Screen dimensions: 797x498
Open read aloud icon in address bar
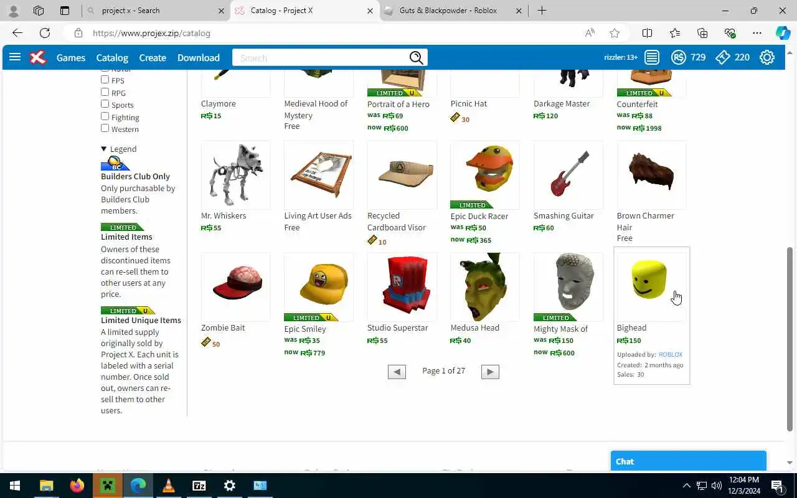tap(590, 33)
